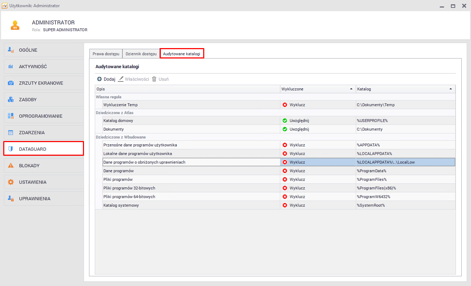Switch to the Prawa dostępu tab

coord(106,54)
